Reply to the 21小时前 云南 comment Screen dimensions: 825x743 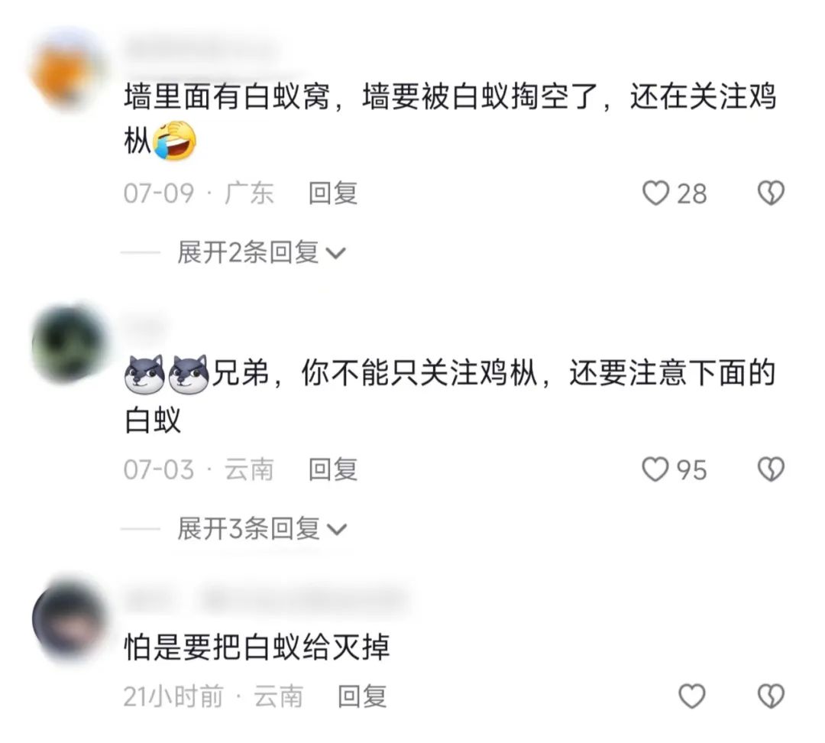[362, 696]
